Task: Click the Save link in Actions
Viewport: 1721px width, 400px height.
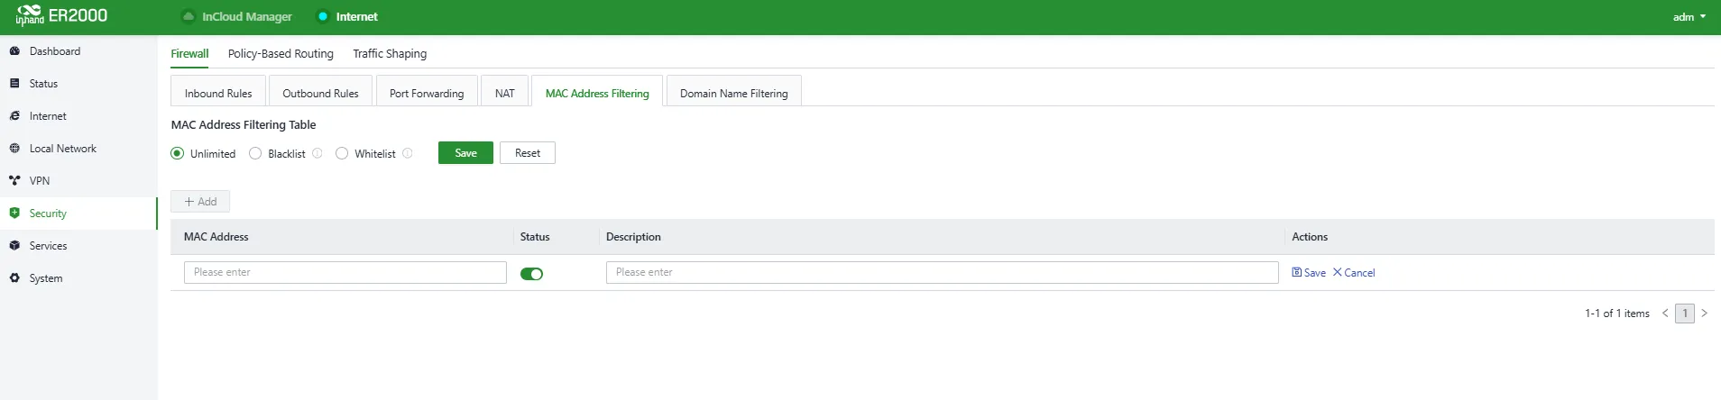Action: 1309,272
